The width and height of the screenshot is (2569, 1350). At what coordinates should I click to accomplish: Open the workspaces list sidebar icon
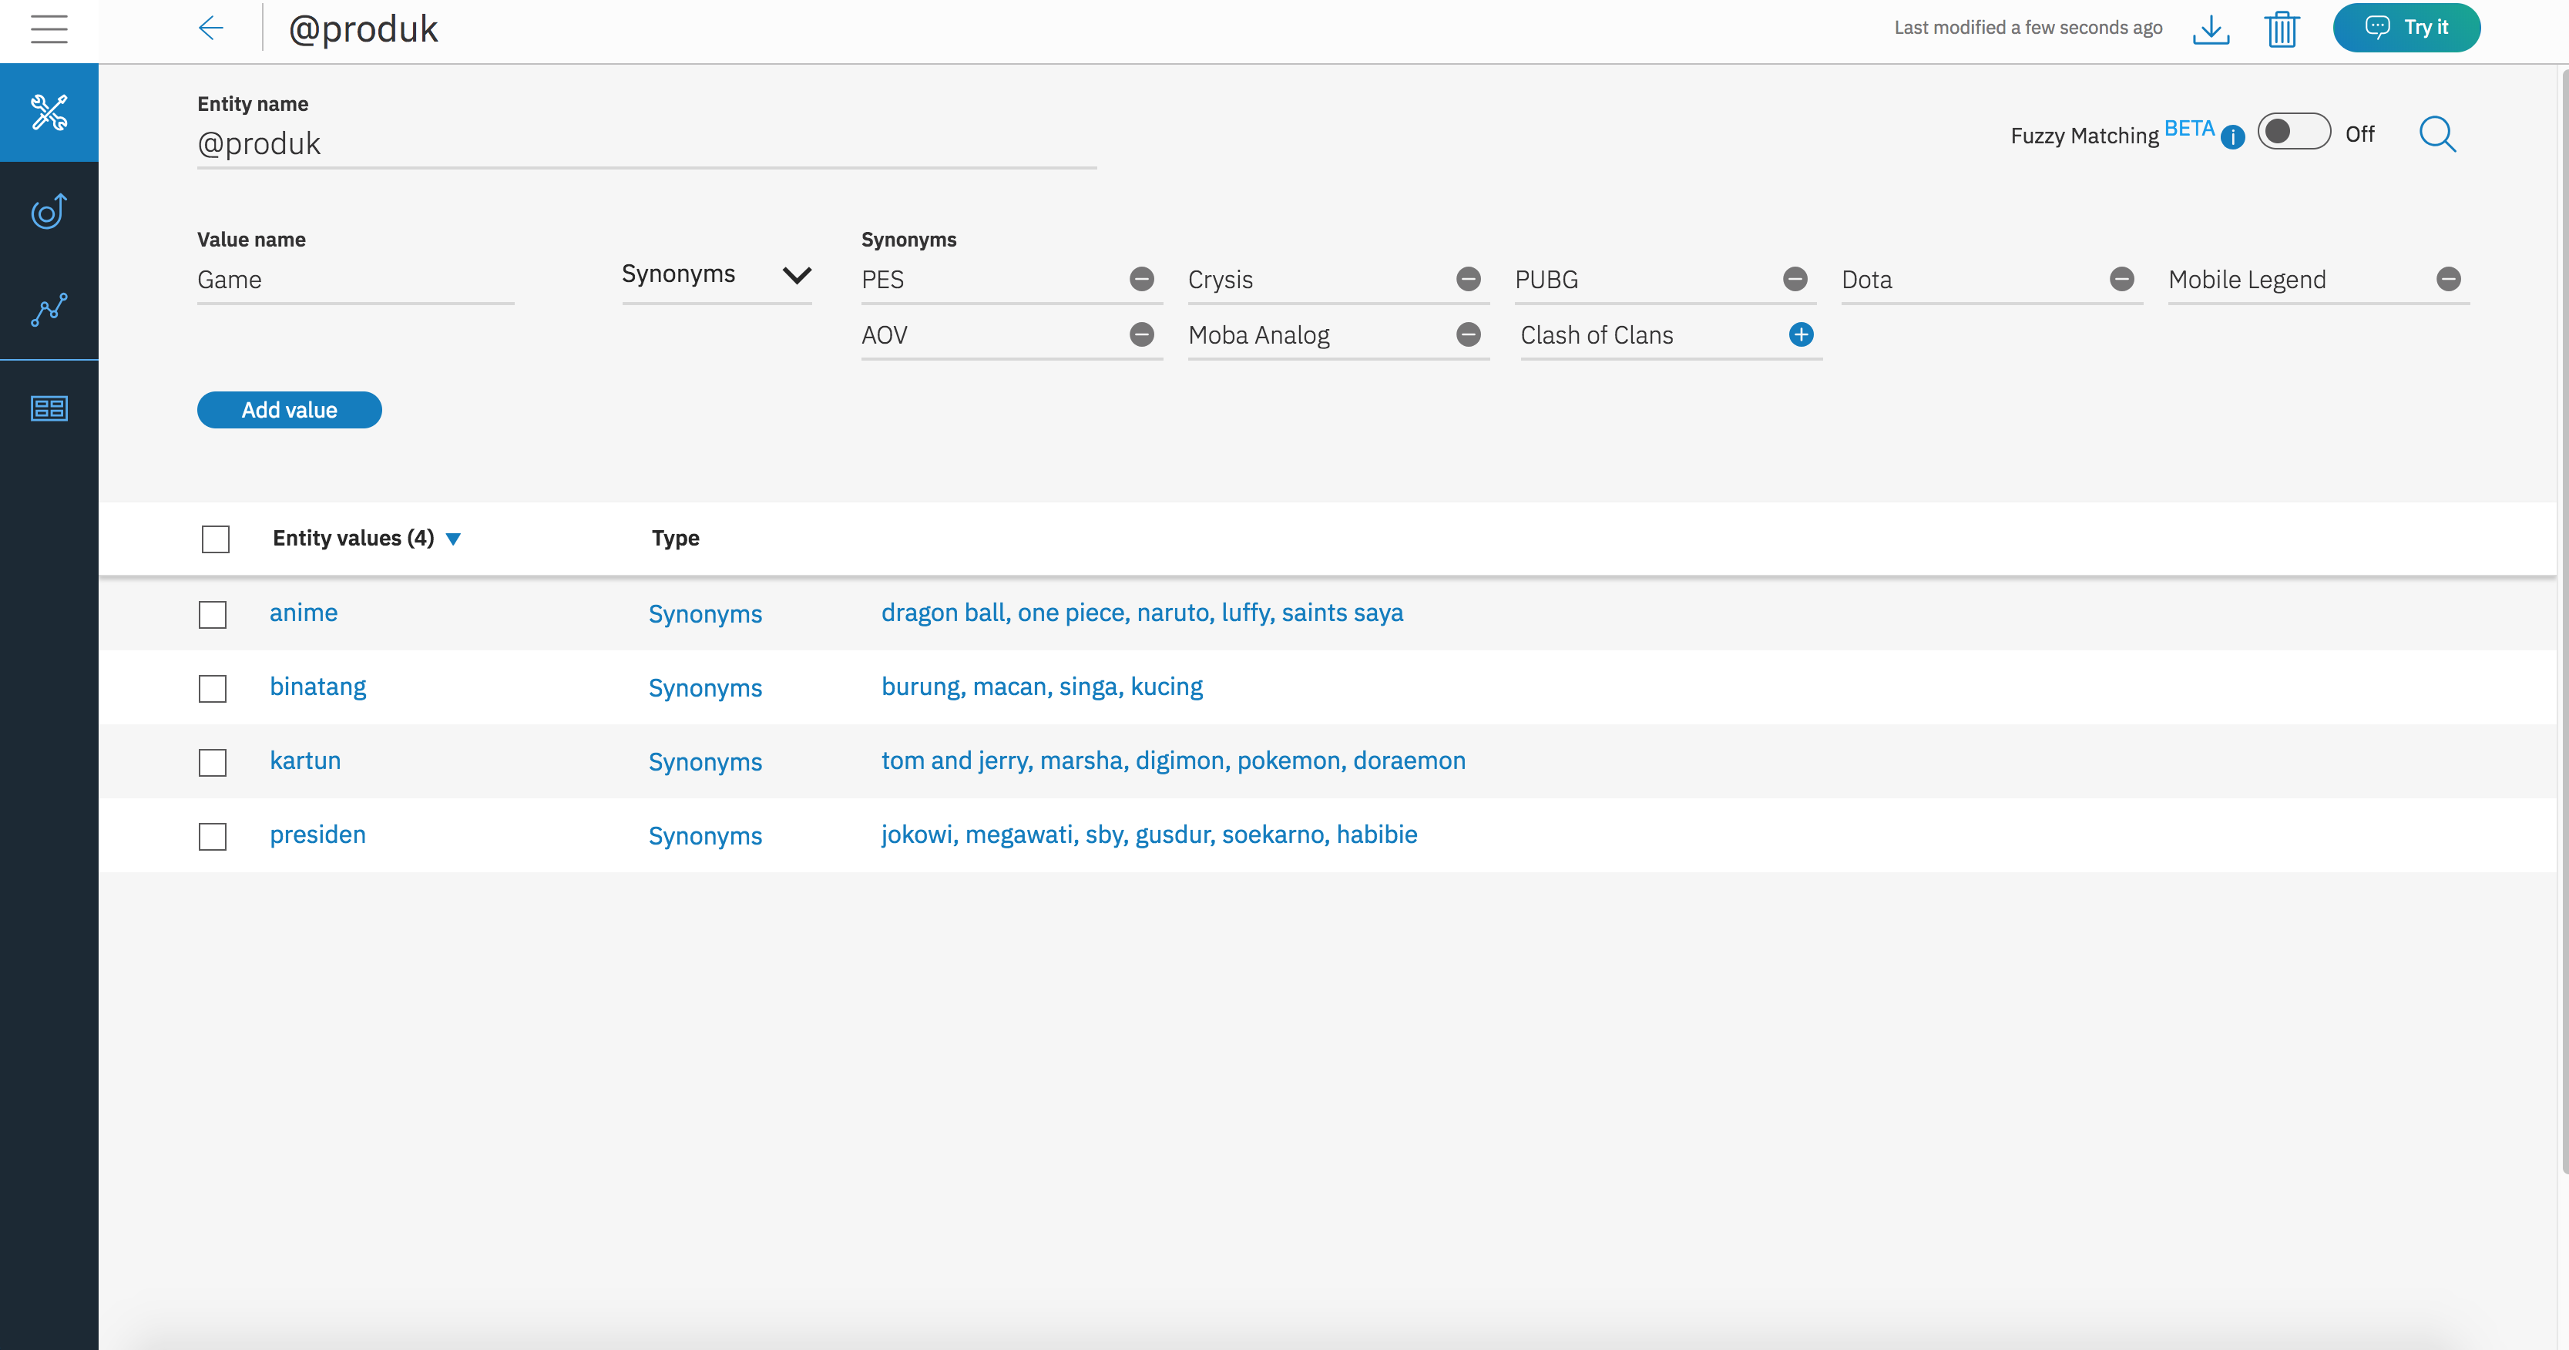pos(49,408)
